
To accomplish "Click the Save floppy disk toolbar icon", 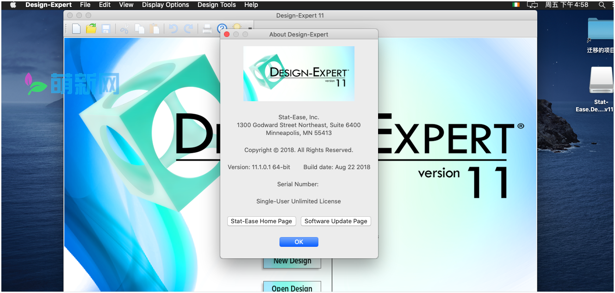I will 106,29.
